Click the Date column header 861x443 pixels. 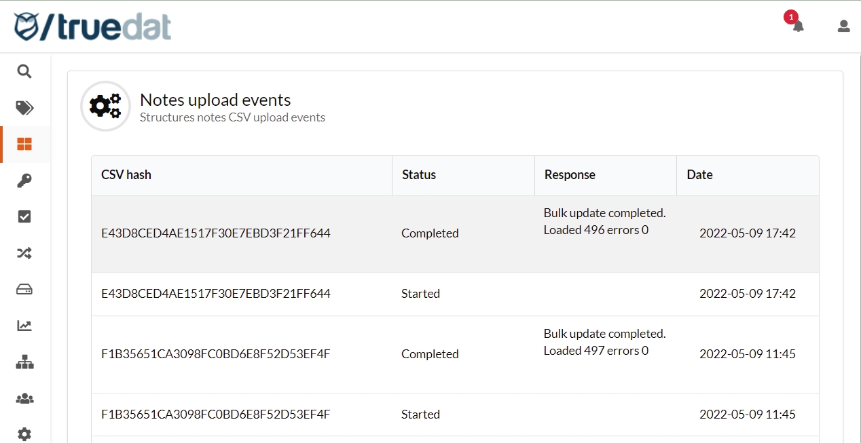[x=699, y=175]
